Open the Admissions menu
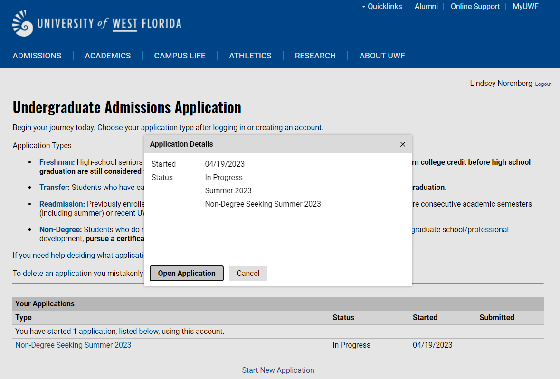560x379 pixels. click(x=37, y=56)
